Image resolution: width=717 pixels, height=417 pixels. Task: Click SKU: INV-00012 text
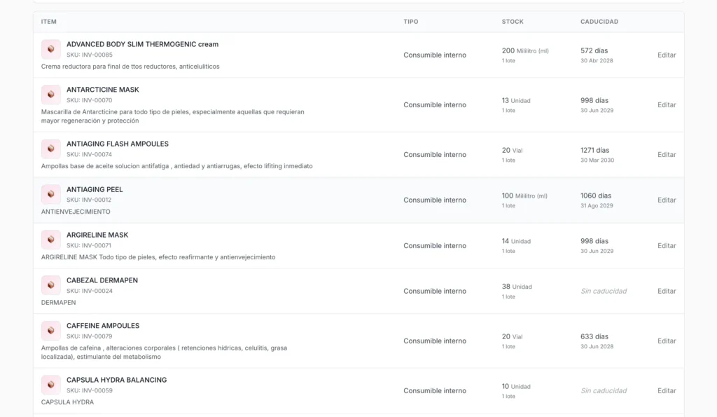89,200
